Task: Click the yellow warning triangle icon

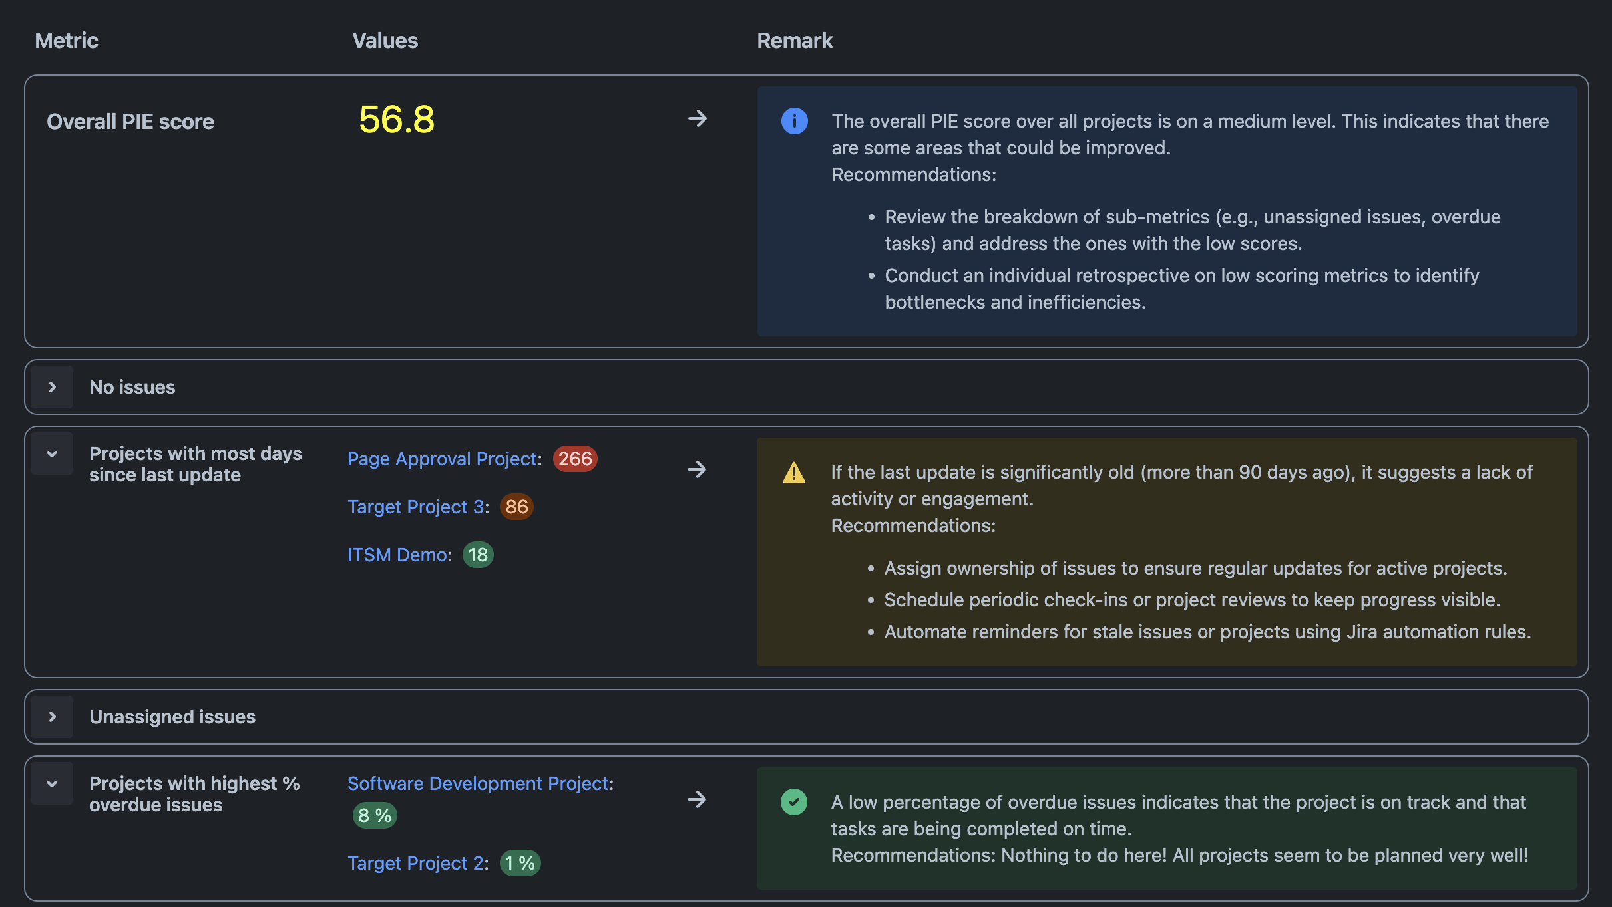Action: (x=793, y=473)
